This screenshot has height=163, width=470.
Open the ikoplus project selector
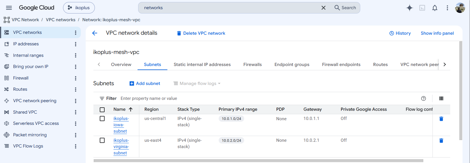[x=79, y=8]
